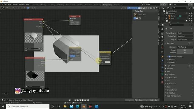Hide the Light with its eye icon
194x109 pixels.
pos(189,18)
